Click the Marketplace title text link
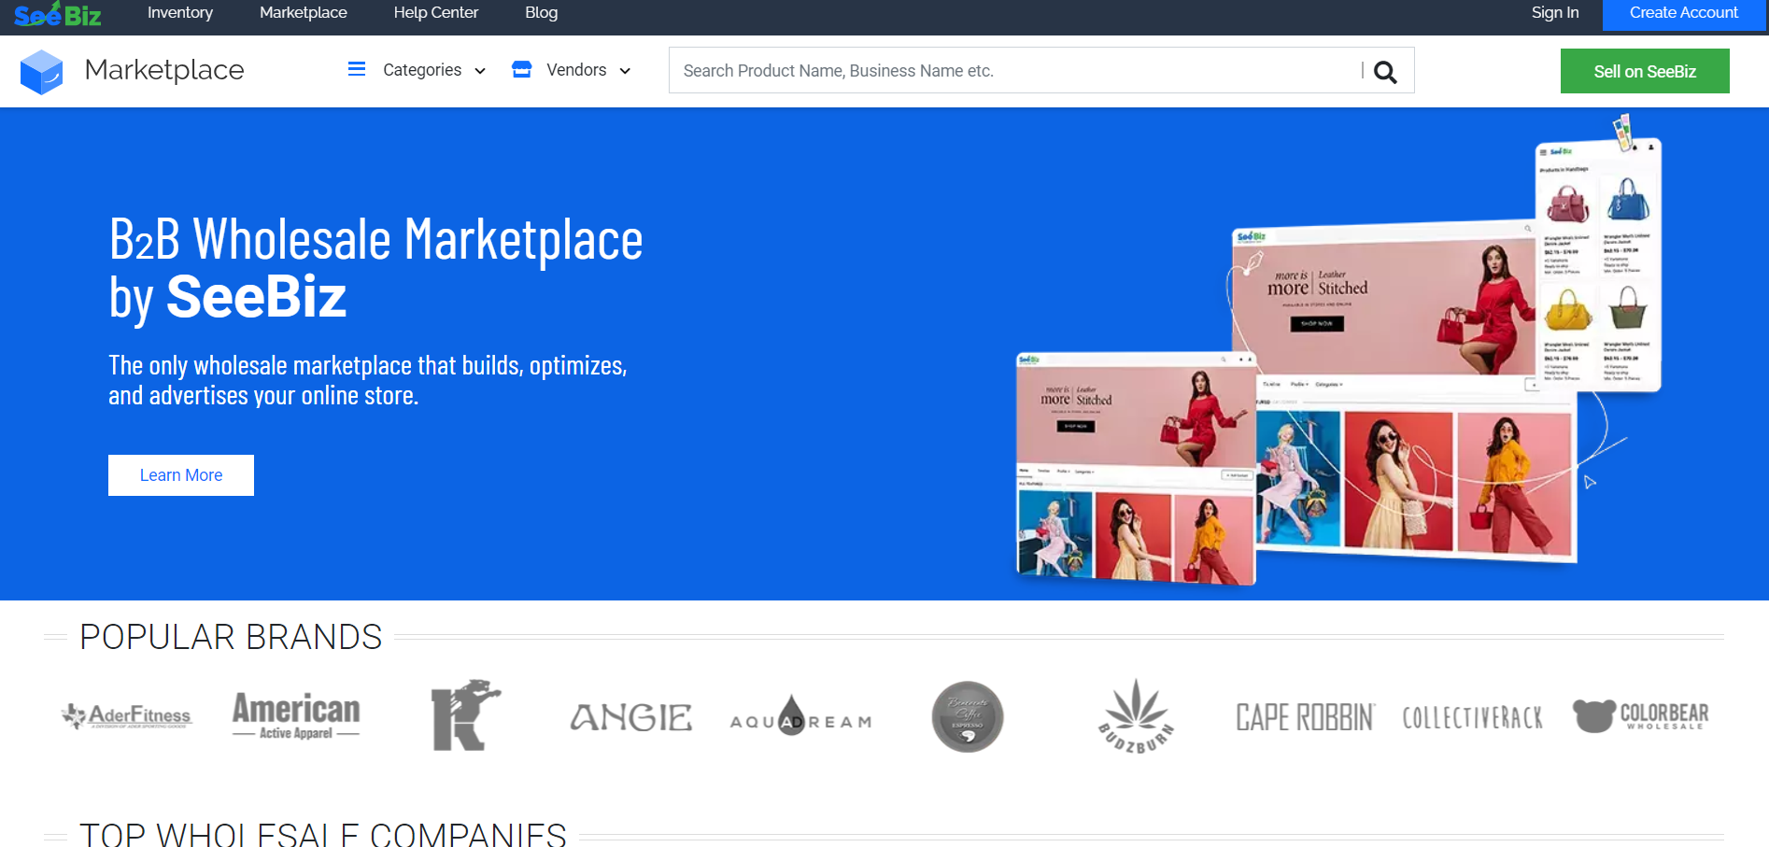 pyautogui.click(x=164, y=70)
